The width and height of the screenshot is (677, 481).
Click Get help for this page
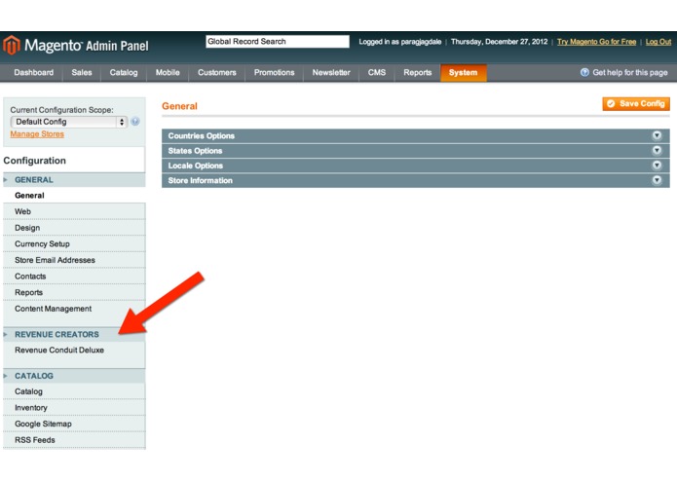point(630,72)
